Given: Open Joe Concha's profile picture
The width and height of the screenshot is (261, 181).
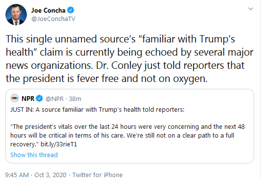Looking at the screenshot, I should point(16,15).
